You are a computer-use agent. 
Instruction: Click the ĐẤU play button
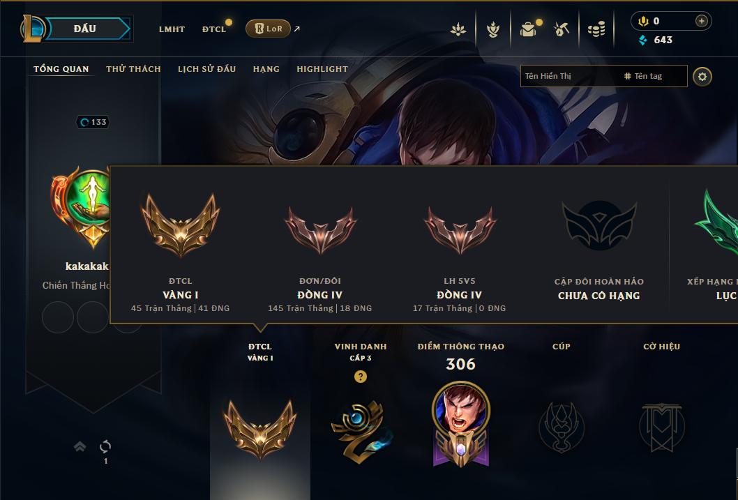pyautogui.click(x=84, y=29)
